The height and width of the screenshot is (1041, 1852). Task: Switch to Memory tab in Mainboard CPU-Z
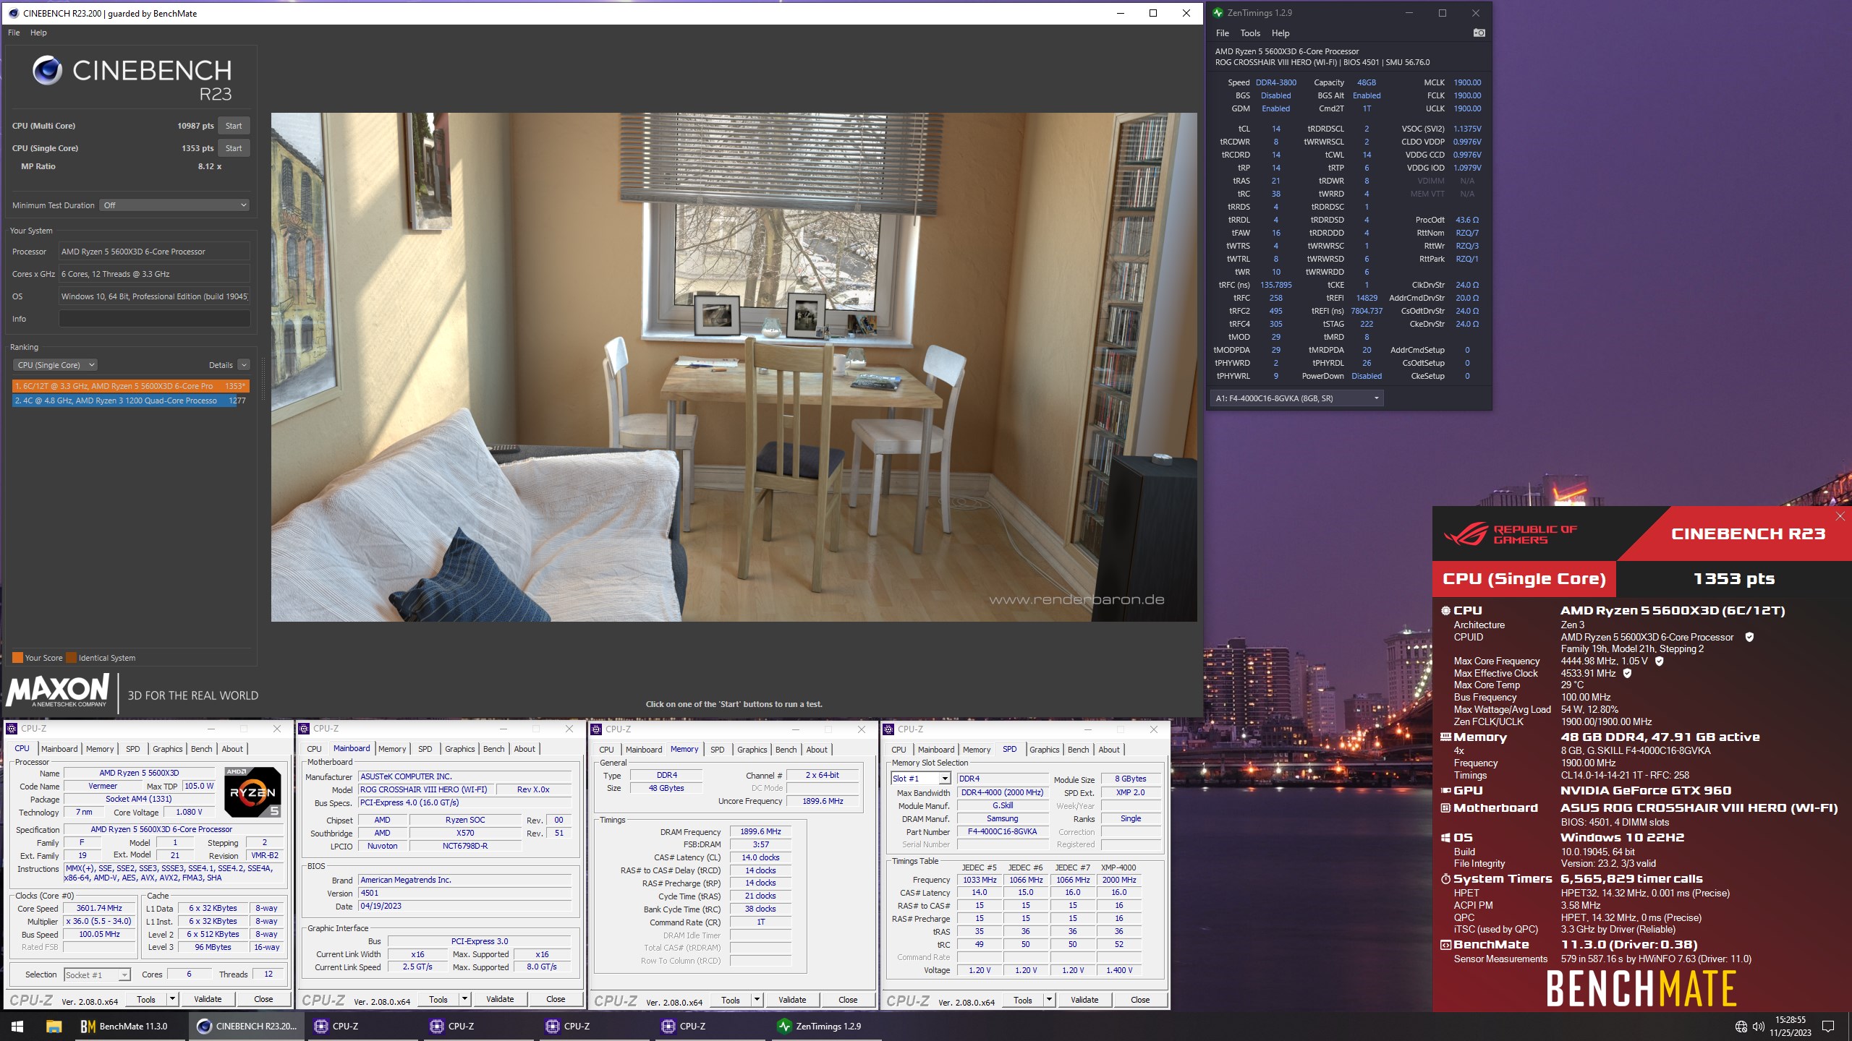pyautogui.click(x=392, y=749)
